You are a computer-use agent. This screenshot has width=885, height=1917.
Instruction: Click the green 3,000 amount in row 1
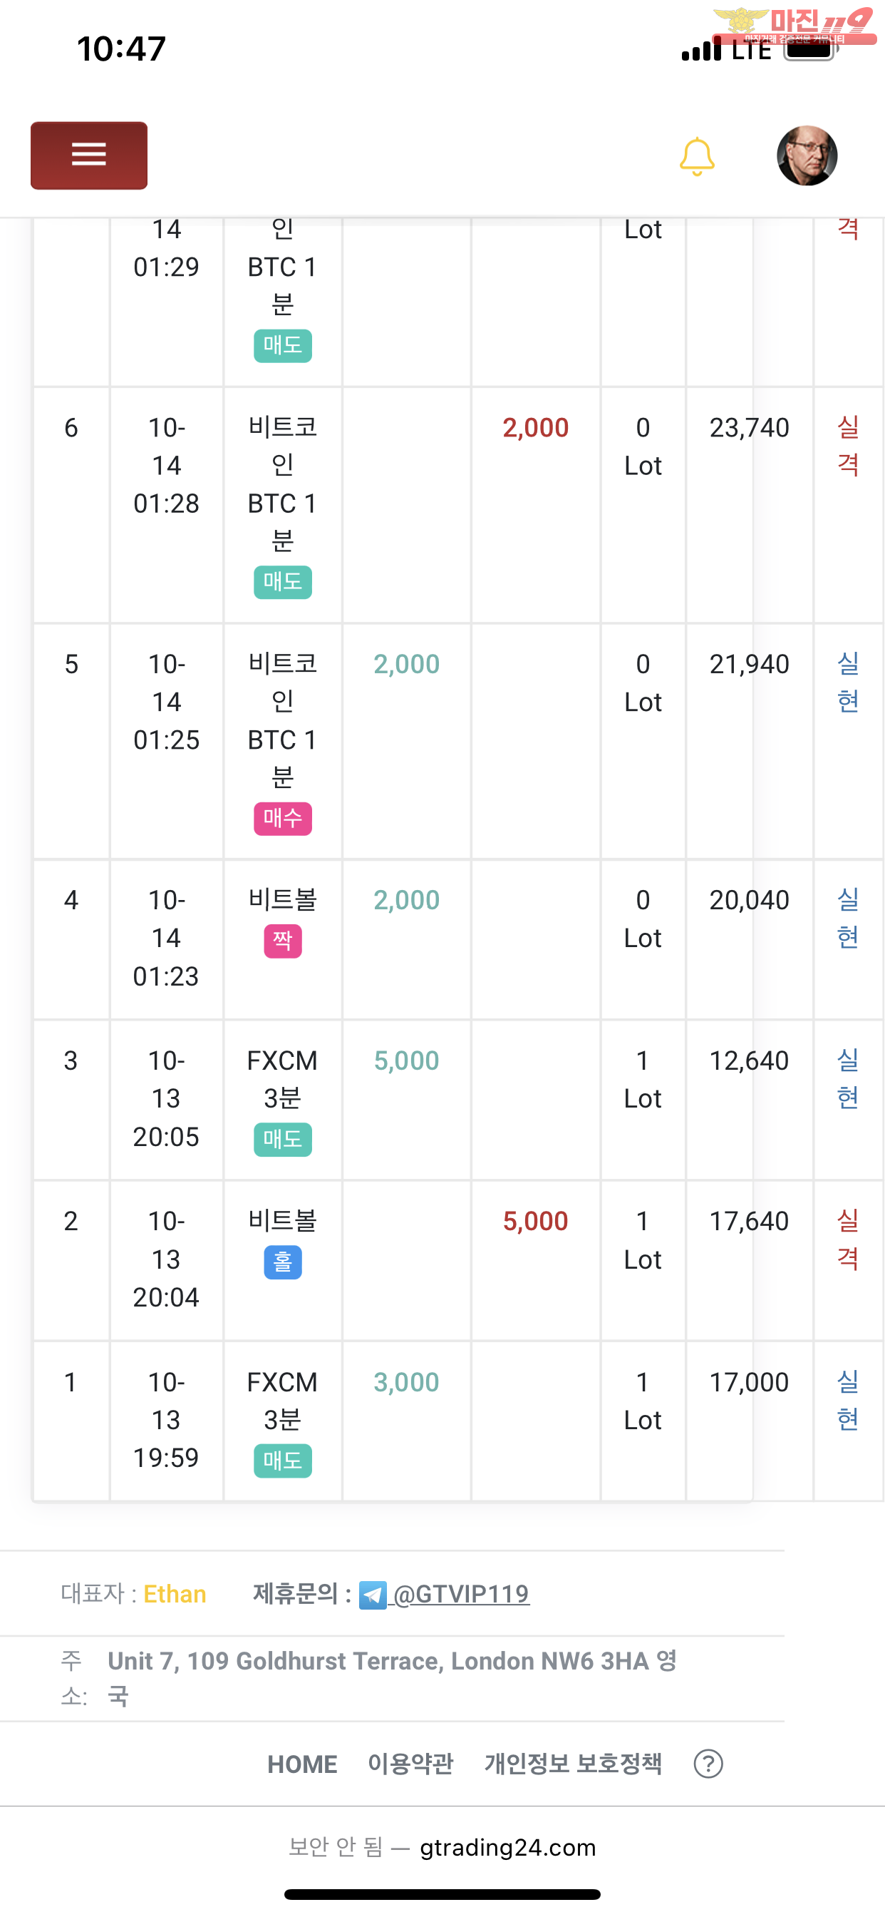pyautogui.click(x=406, y=1382)
